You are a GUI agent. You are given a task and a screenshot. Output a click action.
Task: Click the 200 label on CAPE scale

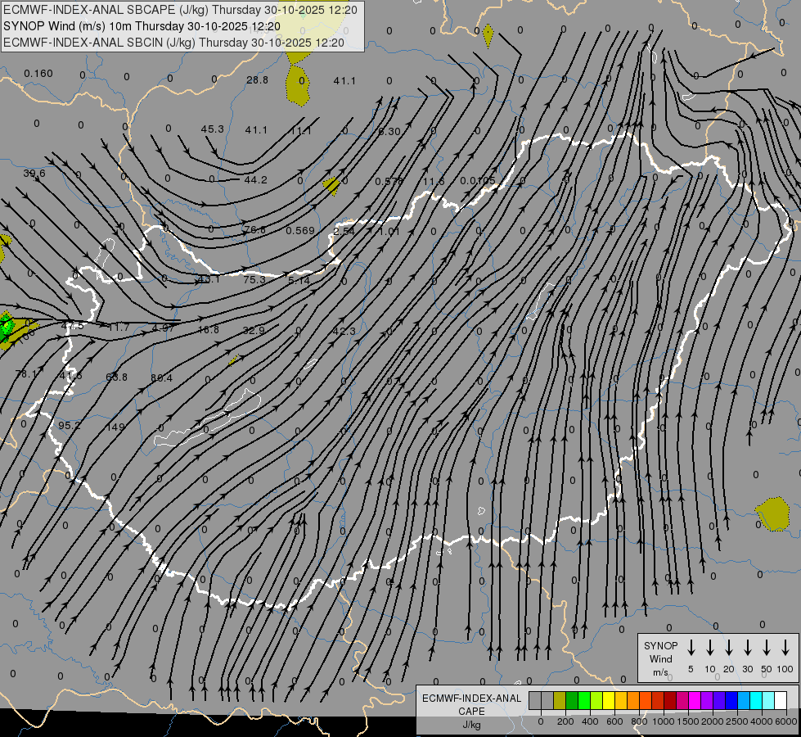pyautogui.click(x=565, y=721)
